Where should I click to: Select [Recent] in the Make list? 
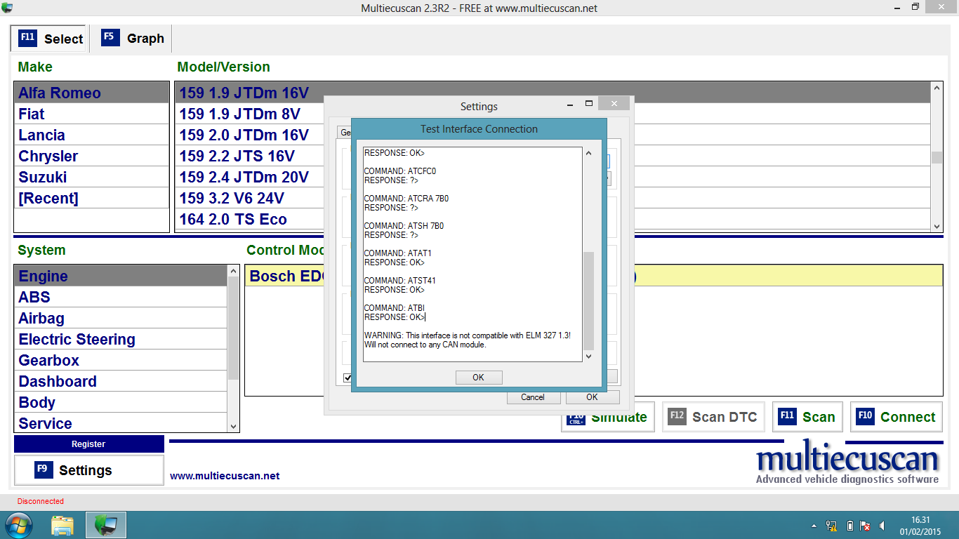tap(91, 198)
